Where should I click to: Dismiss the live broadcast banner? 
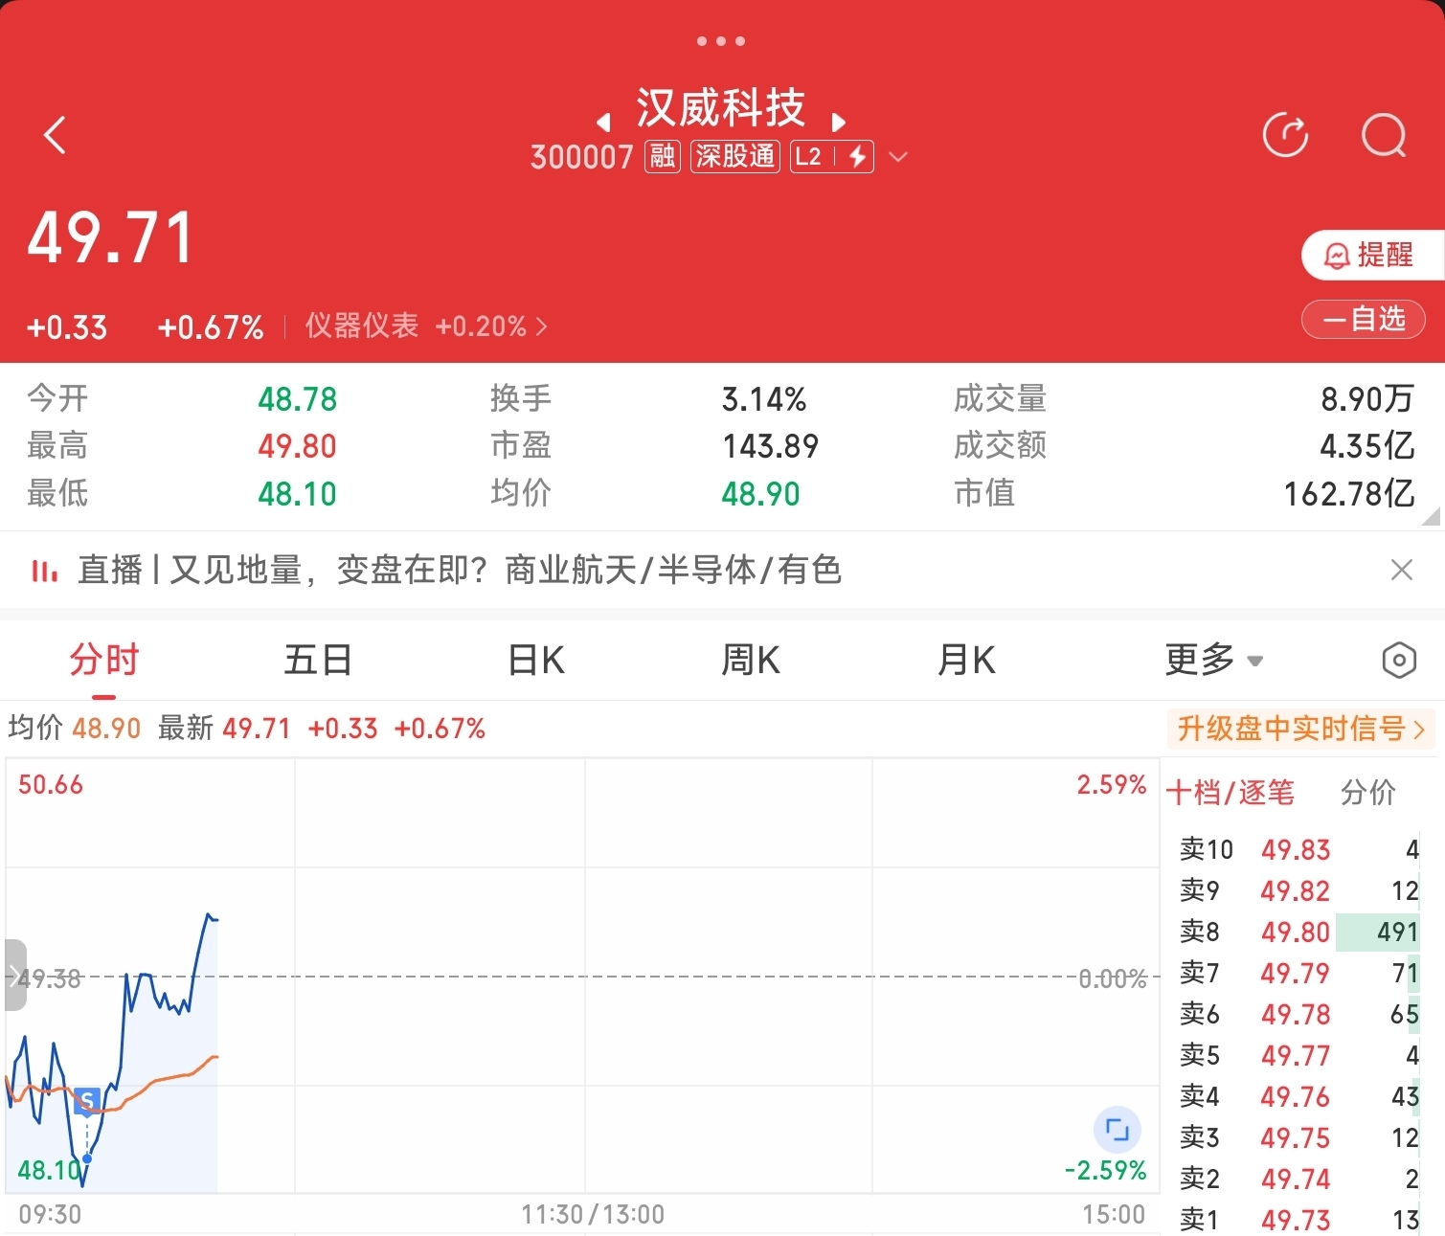coord(1402,570)
